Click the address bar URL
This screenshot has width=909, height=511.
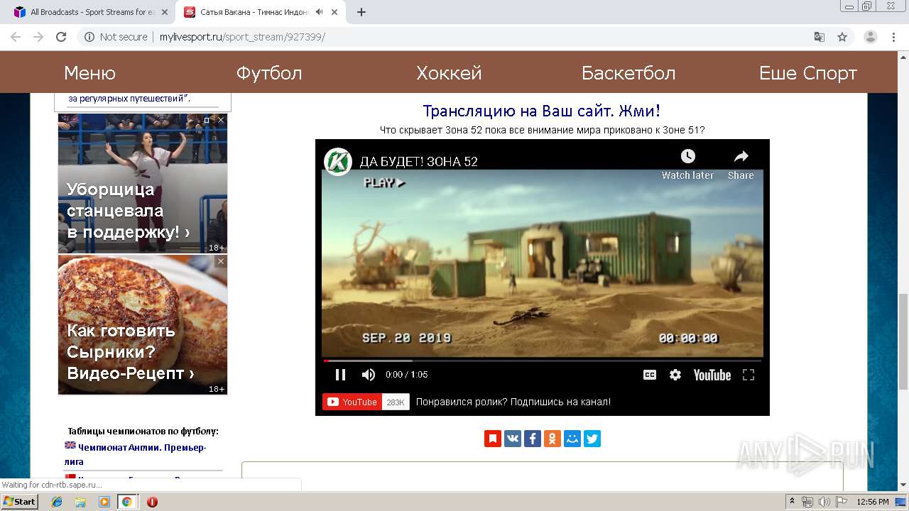pos(242,37)
